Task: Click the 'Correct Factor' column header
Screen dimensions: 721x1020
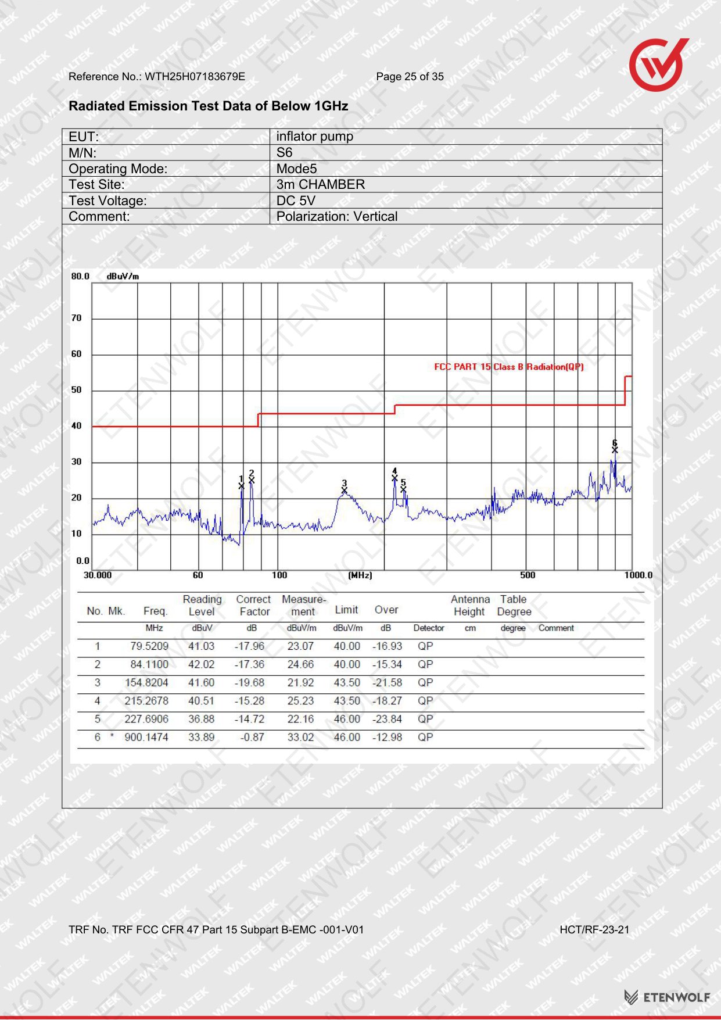Action: tap(253, 605)
